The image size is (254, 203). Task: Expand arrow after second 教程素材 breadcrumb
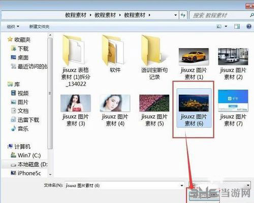point(120,15)
